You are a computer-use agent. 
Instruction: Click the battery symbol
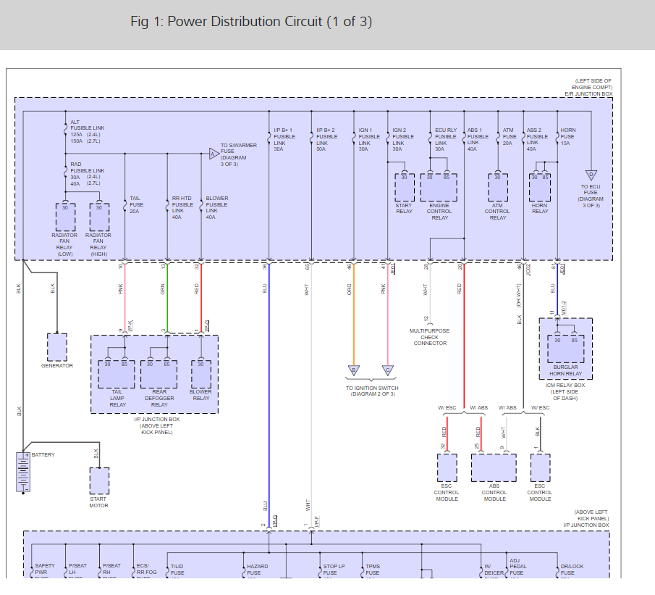[x=23, y=473]
